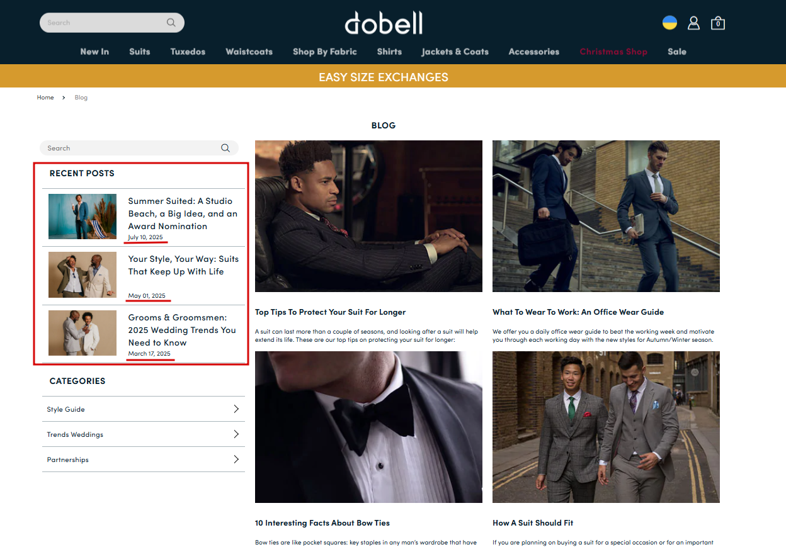Open the Shirts menu
The image size is (786, 547).
(389, 52)
